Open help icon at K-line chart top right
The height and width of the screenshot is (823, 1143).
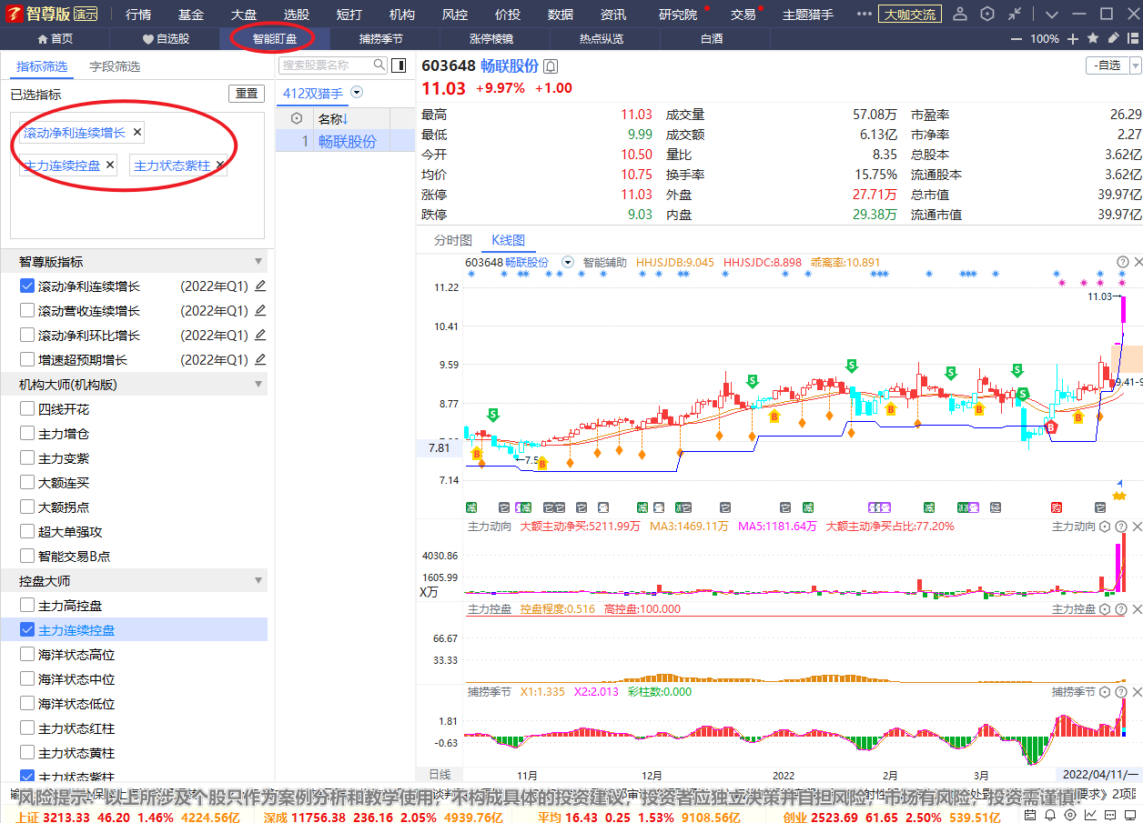[1122, 262]
